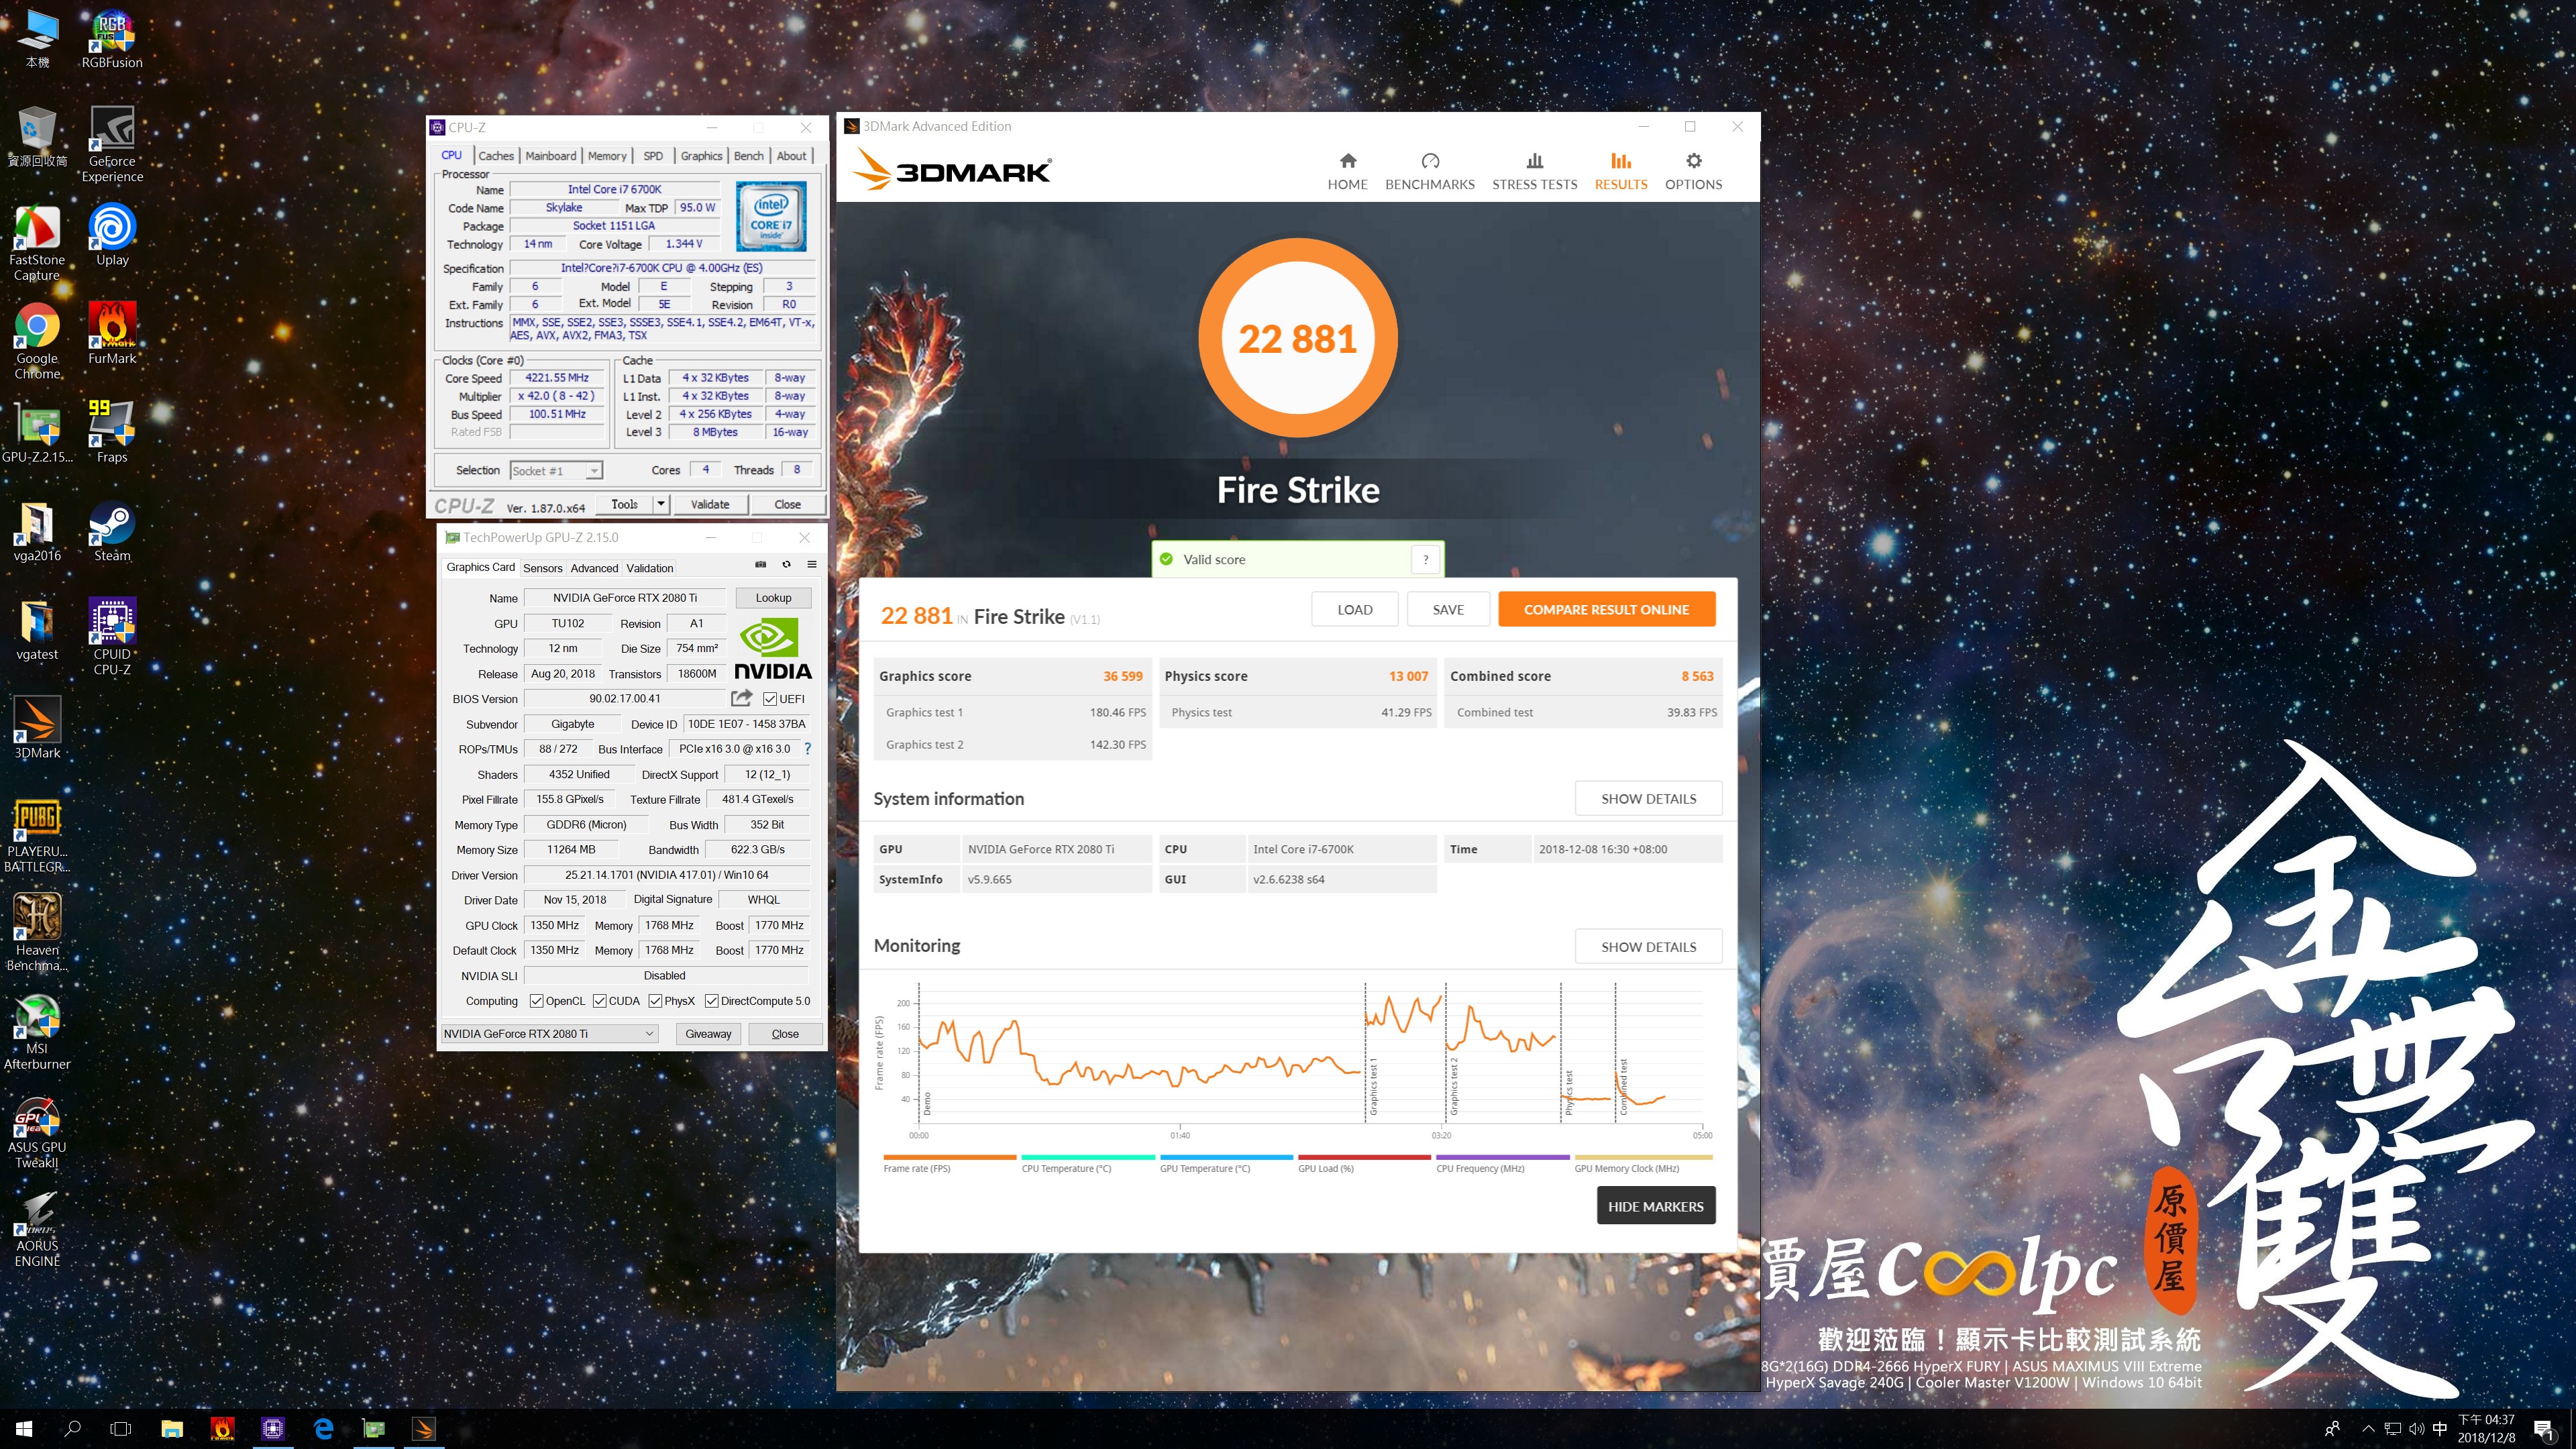The width and height of the screenshot is (2576, 1449).
Task: Open Google Chrome desktop icon
Action: [x=37, y=341]
